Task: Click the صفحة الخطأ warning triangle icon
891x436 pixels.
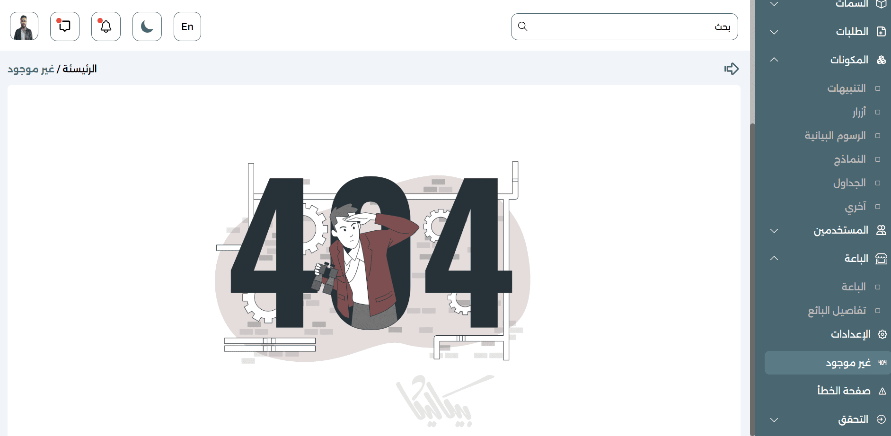Action: pos(882,391)
